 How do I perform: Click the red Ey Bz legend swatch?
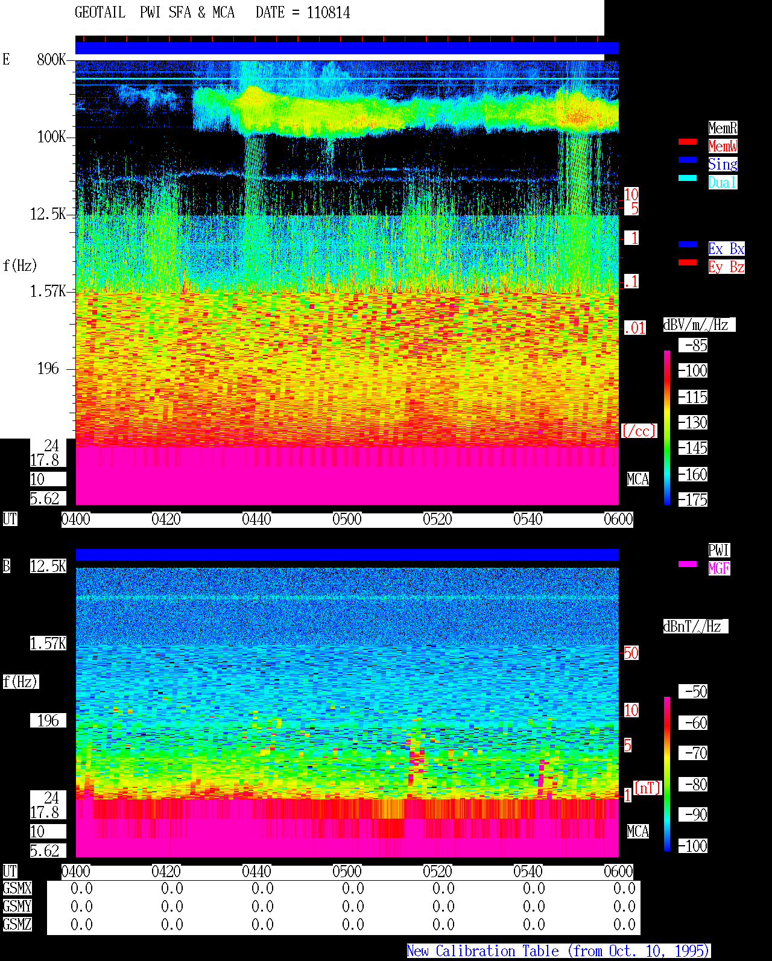(688, 263)
